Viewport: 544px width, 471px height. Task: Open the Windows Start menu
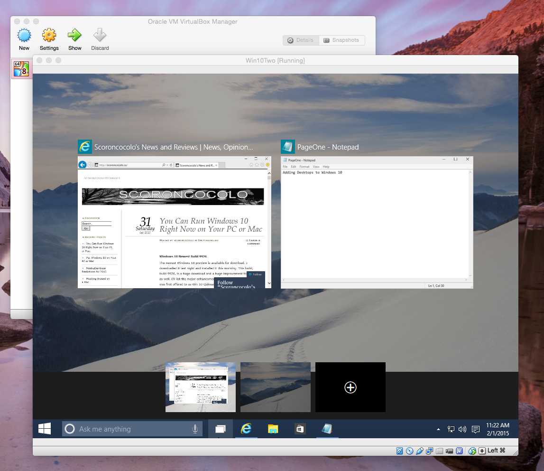45,429
